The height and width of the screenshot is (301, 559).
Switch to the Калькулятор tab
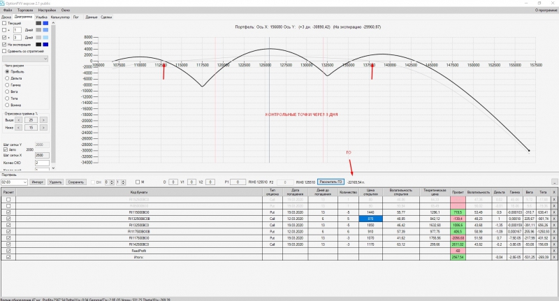(x=60, y=17)
